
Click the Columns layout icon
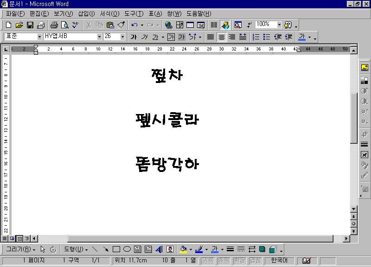[x=214, y=25]
